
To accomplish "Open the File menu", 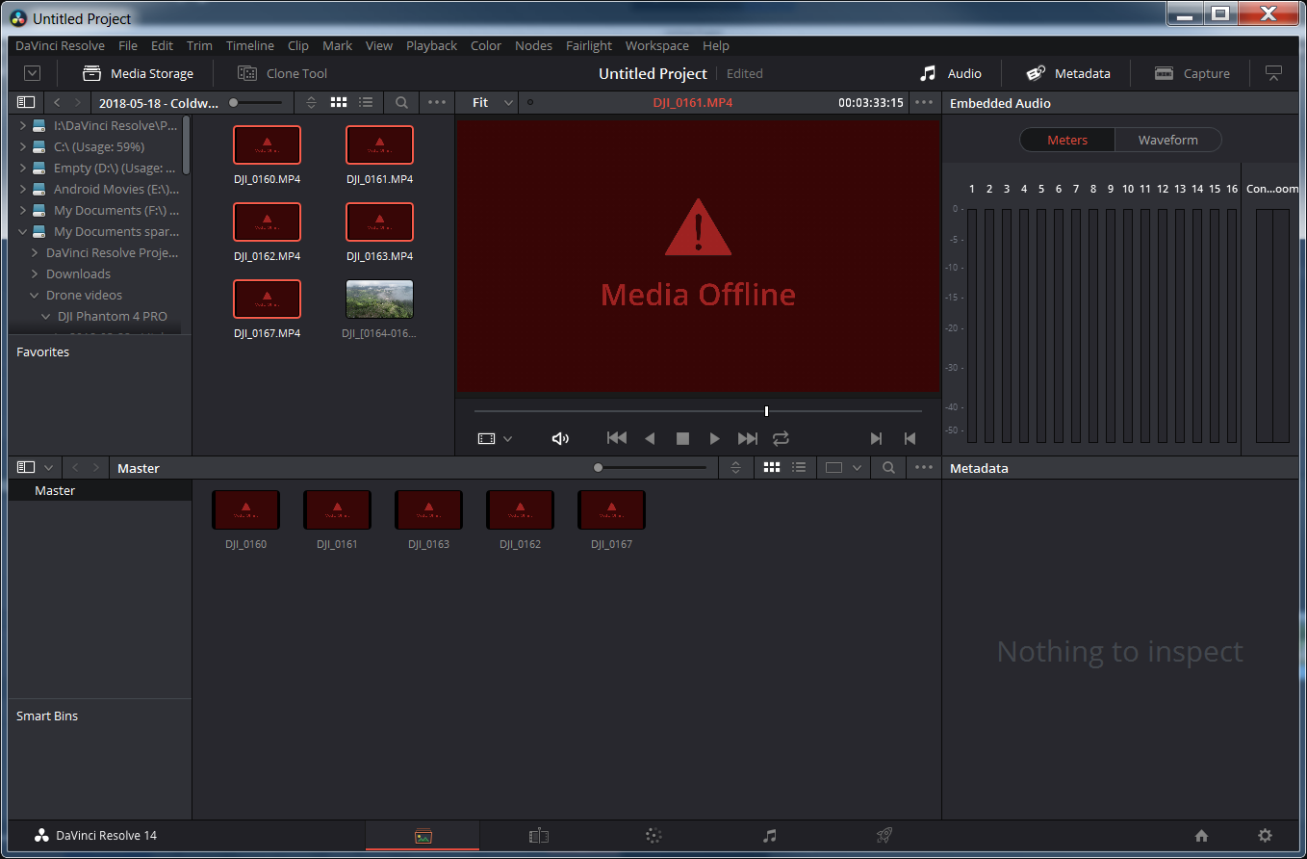I will coord(128,45).
